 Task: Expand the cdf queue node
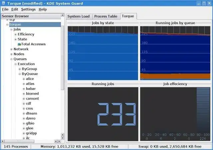tap(24, 104)
